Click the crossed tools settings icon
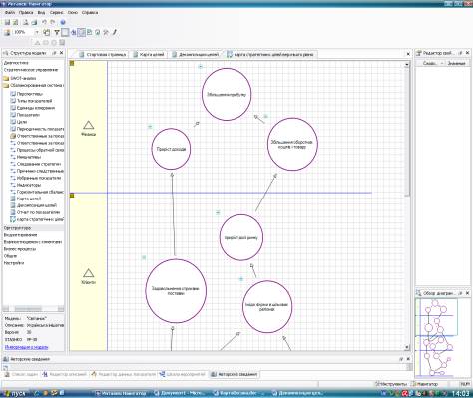Viewport: 473px width, 398px height. click(106, 32)
